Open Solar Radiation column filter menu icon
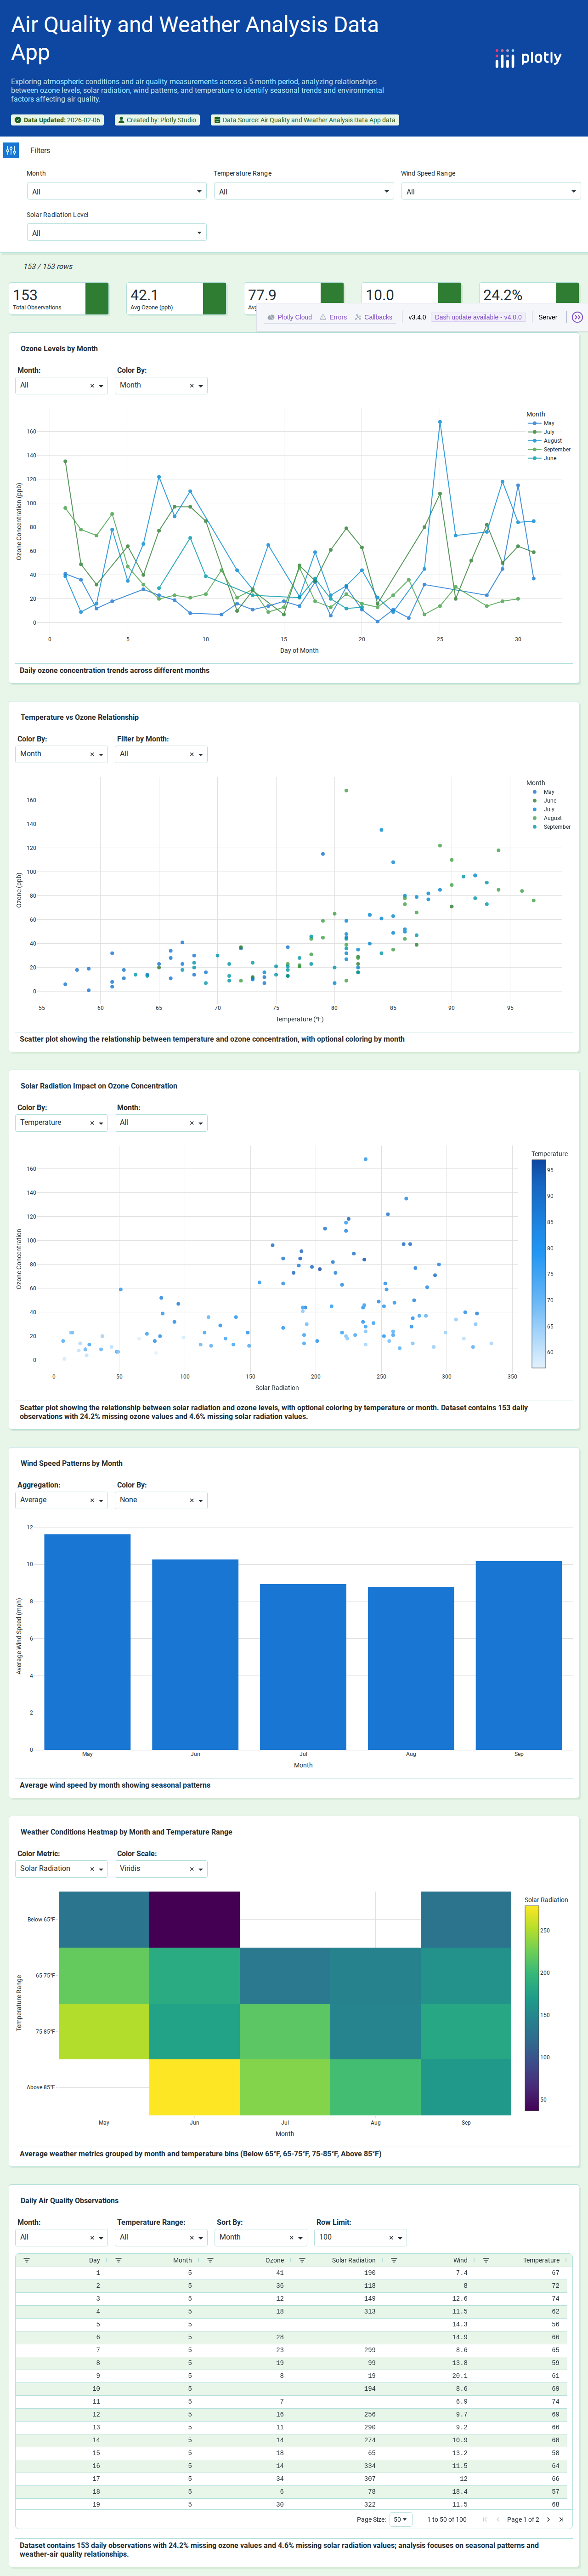This screenshot has height=2576, width=588. (302, 2260)
